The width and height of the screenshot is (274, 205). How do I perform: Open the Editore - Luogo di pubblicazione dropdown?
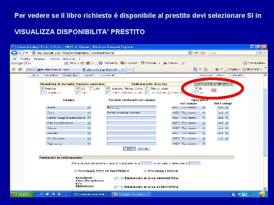89,118
